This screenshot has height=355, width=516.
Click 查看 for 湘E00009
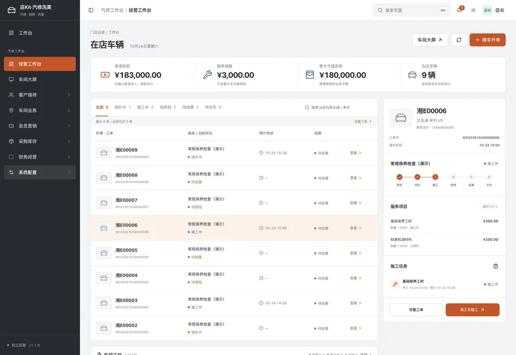point(355,153)
